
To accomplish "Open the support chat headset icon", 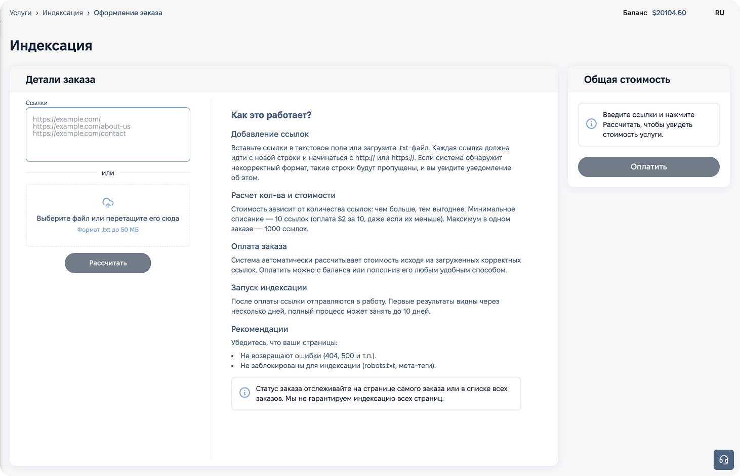I will pyautogui.click(x=723, y=460).
